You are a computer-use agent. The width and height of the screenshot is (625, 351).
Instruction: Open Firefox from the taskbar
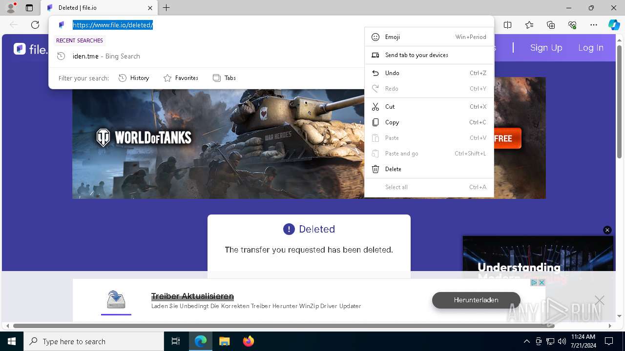point(248,341)
